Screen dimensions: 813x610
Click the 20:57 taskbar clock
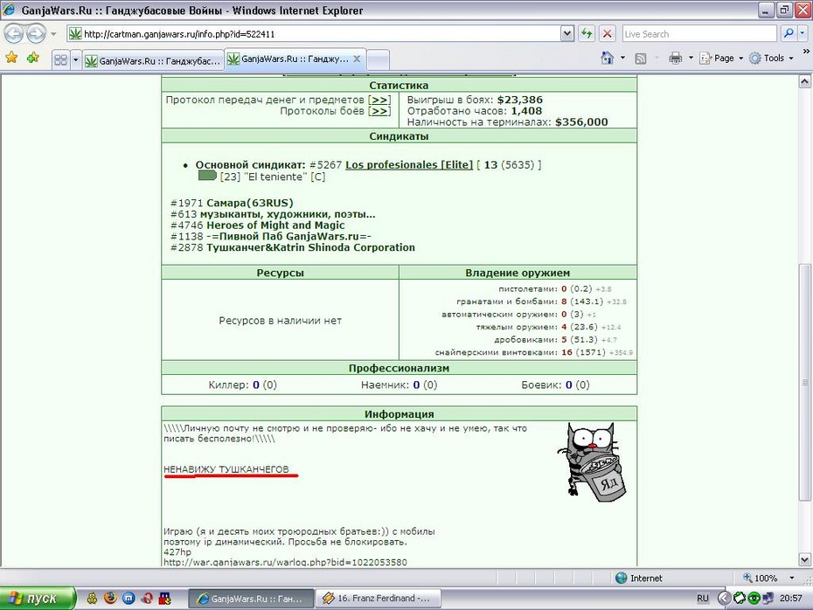tap(791, 598)
